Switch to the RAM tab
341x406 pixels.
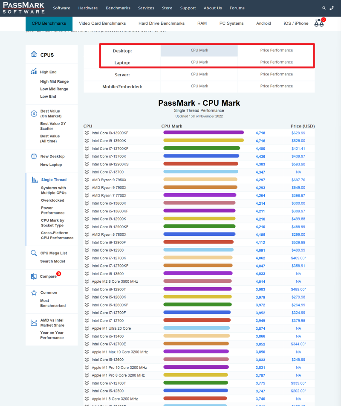coord(202,23)
